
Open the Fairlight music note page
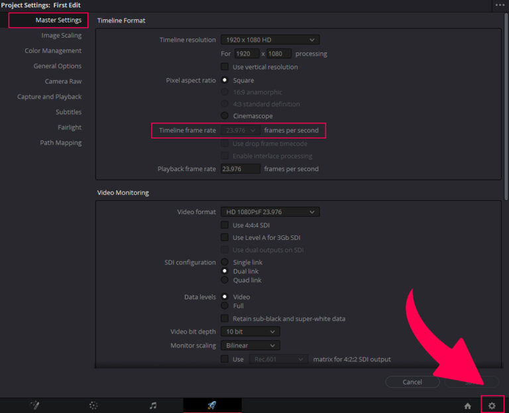coord(153,405)
